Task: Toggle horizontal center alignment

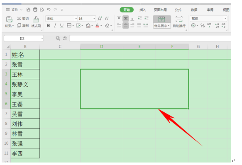Action: (126, 25)
